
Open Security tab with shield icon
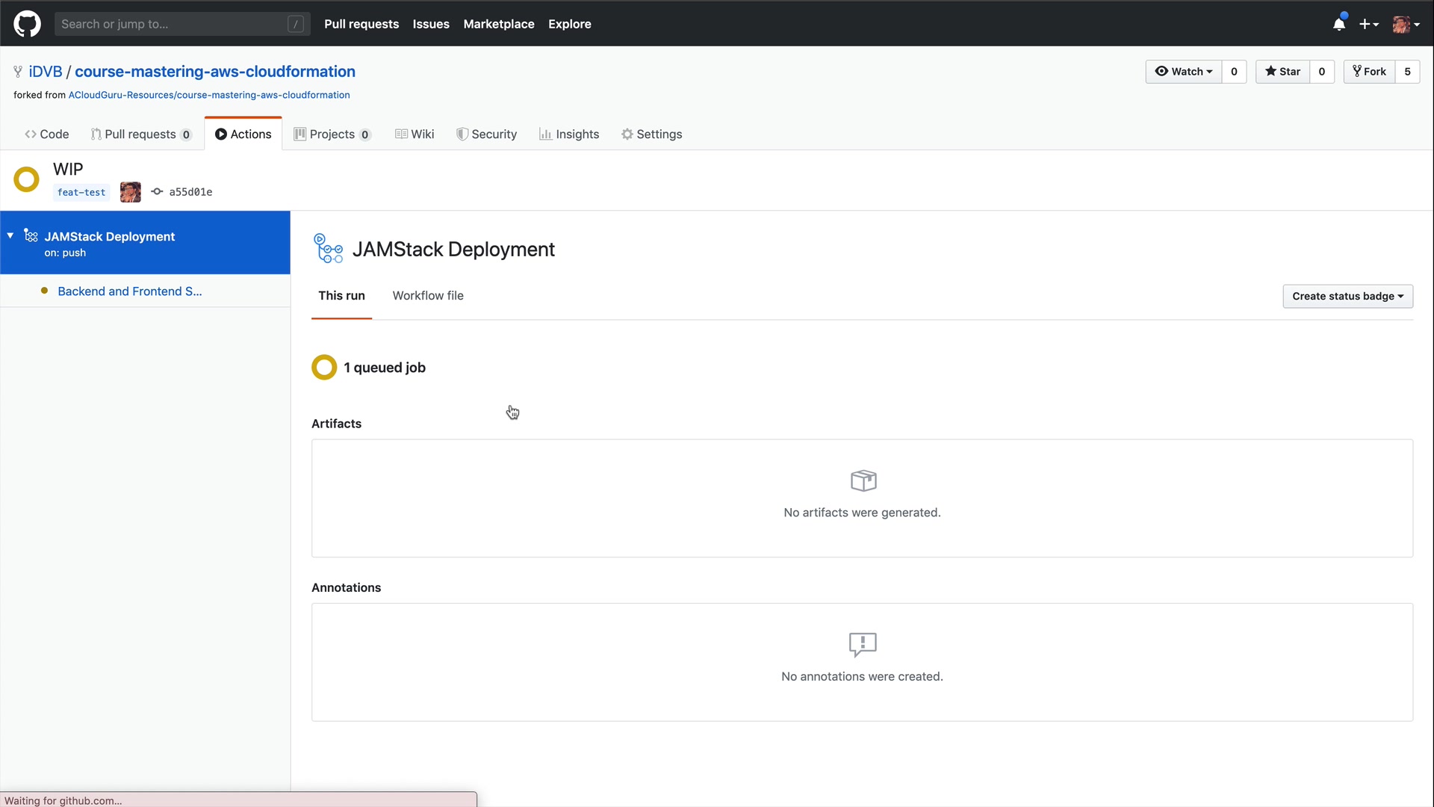point(486,134)
